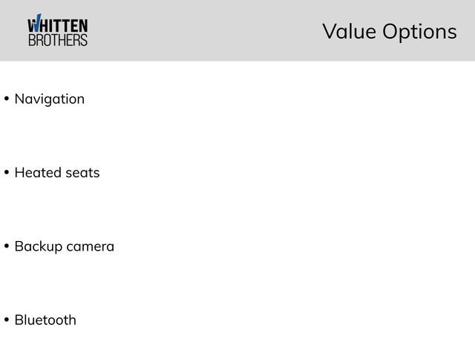Click the BROTHERS text in the logo
The height and width of the screenshot is (356, 475).
pyautogui.click(x=57, y=40)
